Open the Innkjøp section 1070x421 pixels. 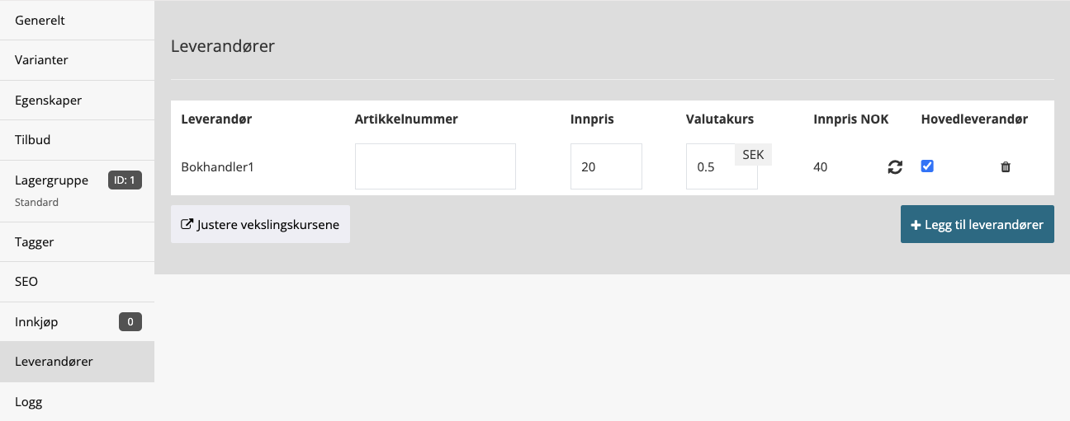(x=77, y=322)
